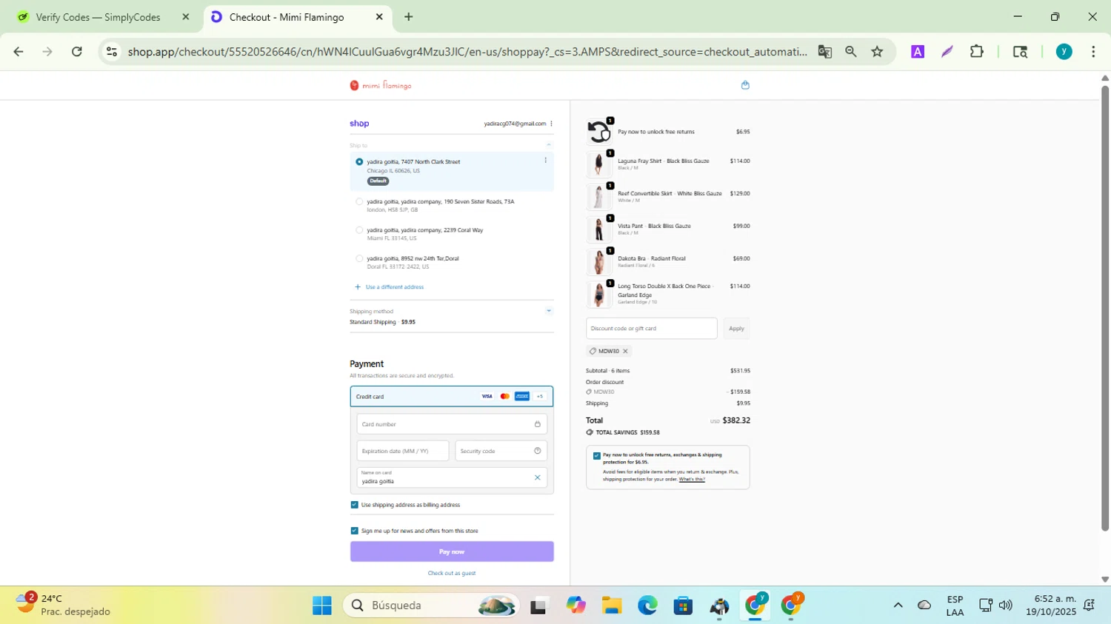Click Check out as guest link
The height and width of the screenshot is (624, 1111).
(452, 573)
